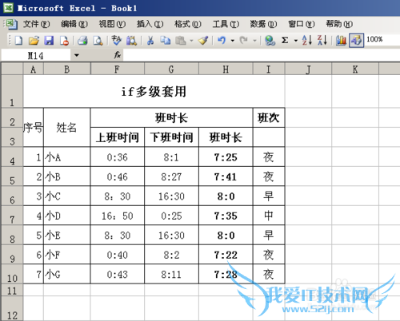Open Print Preview magnifier icon

pyautogui.click(x=98, y=41)
